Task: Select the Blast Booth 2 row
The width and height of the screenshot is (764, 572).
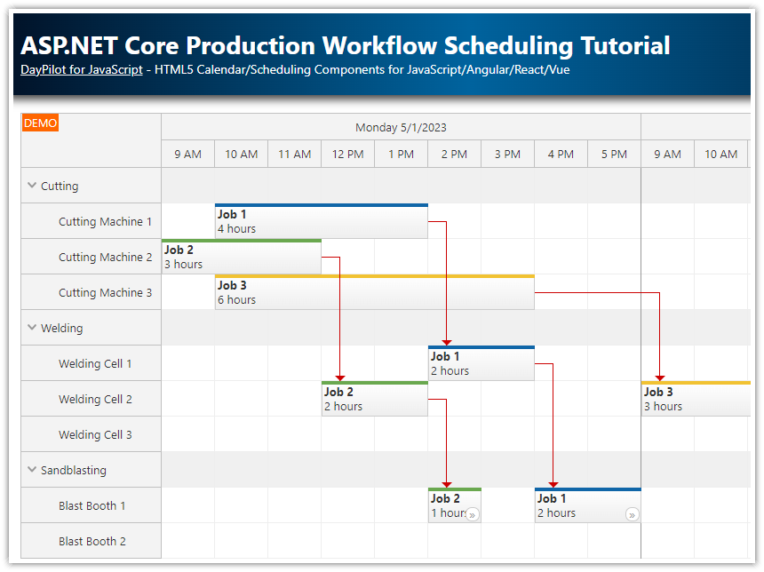Action: [x=92, y=541]
